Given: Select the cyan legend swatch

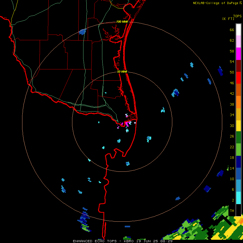Looking at the screenshot, I should (238, 198).
